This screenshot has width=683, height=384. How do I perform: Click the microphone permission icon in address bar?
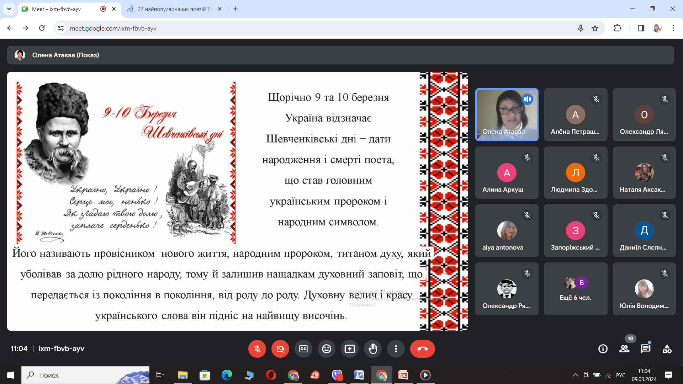click(581, 28)
